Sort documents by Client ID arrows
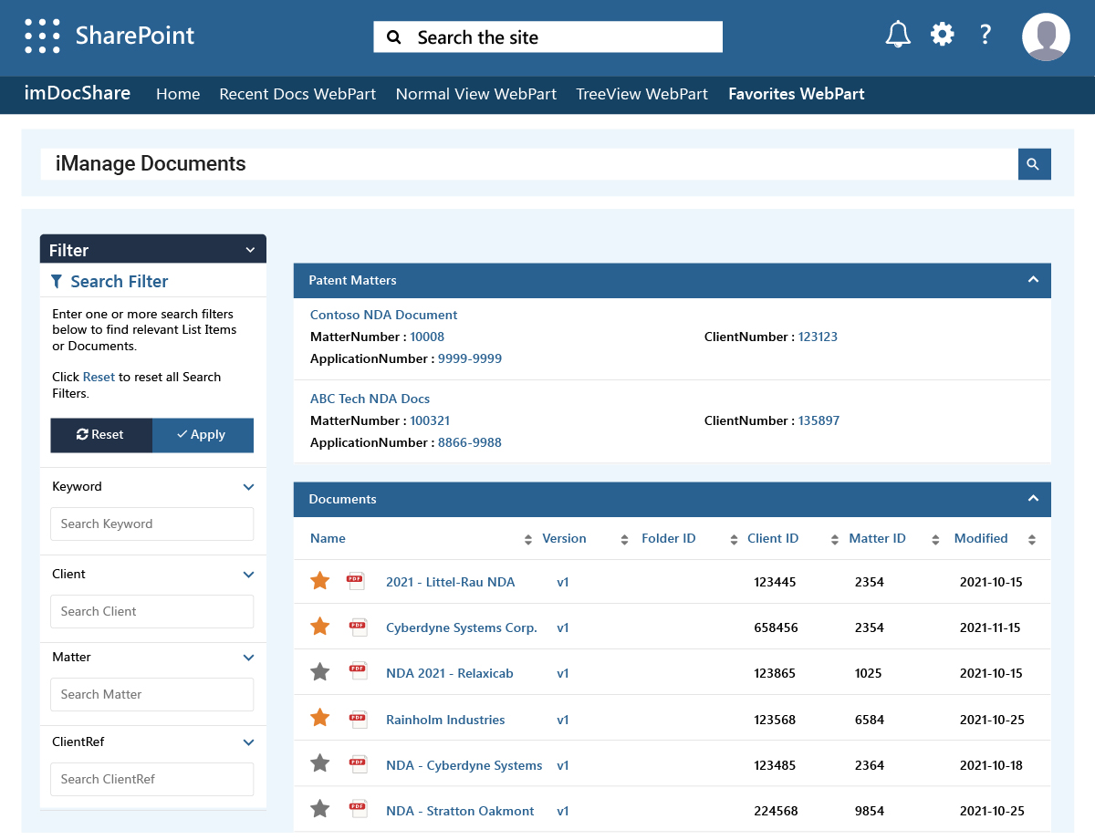Viewport: 1095px width, 840px height. click(x=834, y=539)
